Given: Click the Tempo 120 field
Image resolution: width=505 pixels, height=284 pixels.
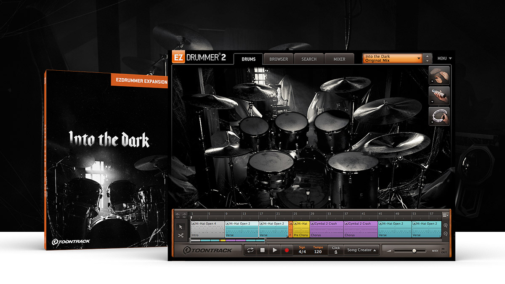Looking at the screenshot, I should (318, 250).
